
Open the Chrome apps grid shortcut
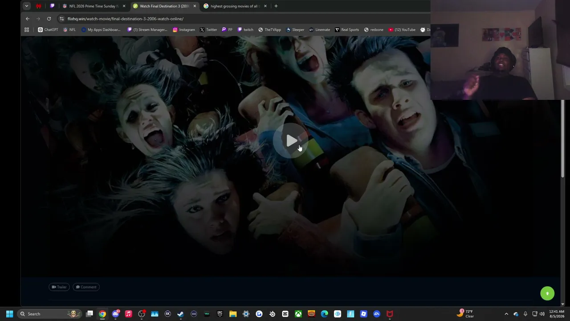point(27,30)
